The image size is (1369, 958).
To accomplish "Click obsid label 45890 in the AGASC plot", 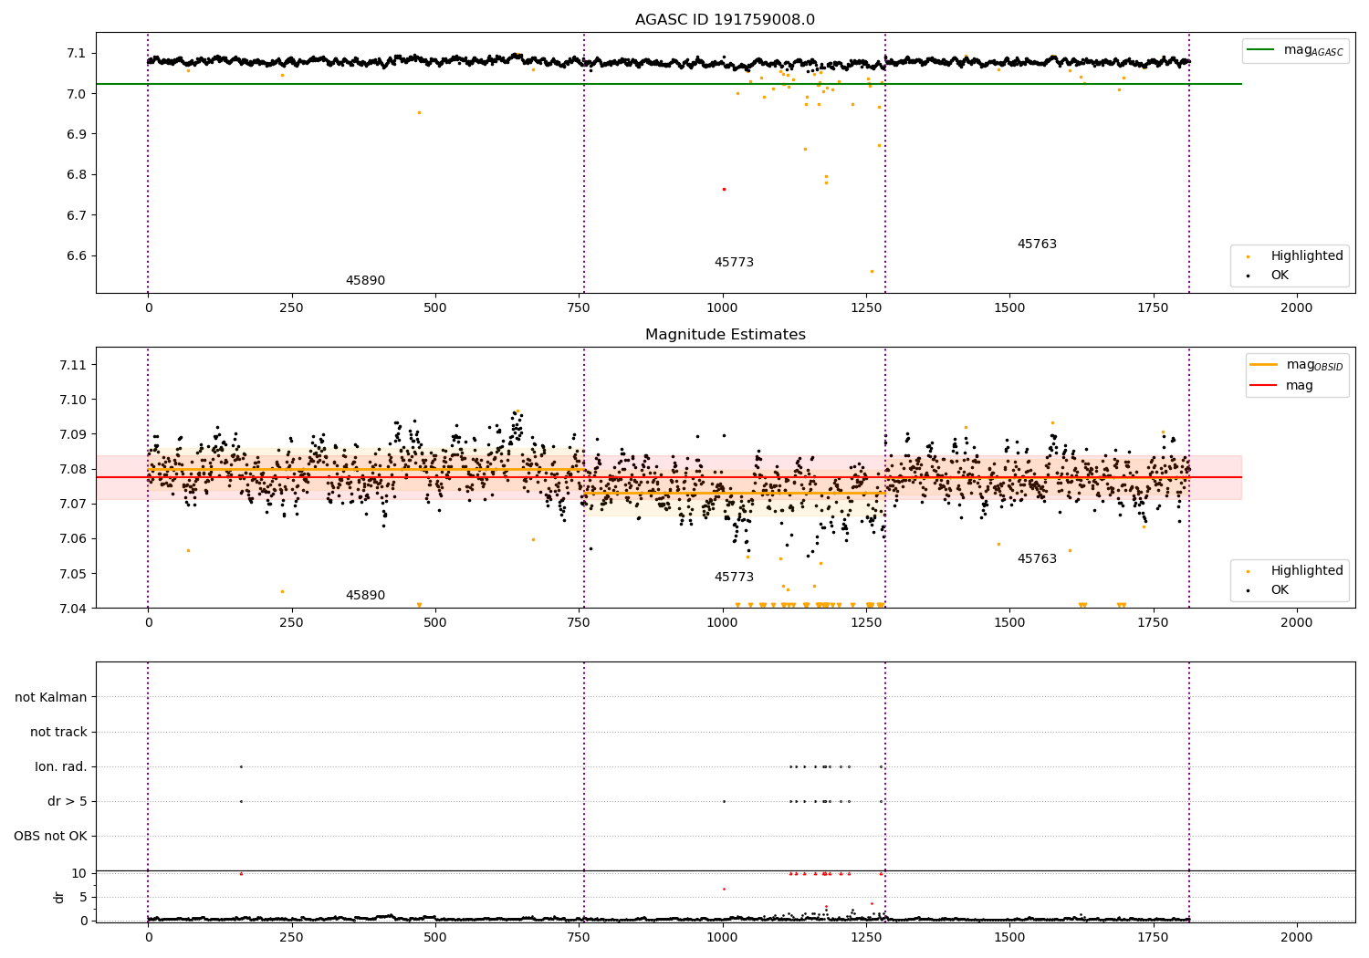I will coord(365,281).
